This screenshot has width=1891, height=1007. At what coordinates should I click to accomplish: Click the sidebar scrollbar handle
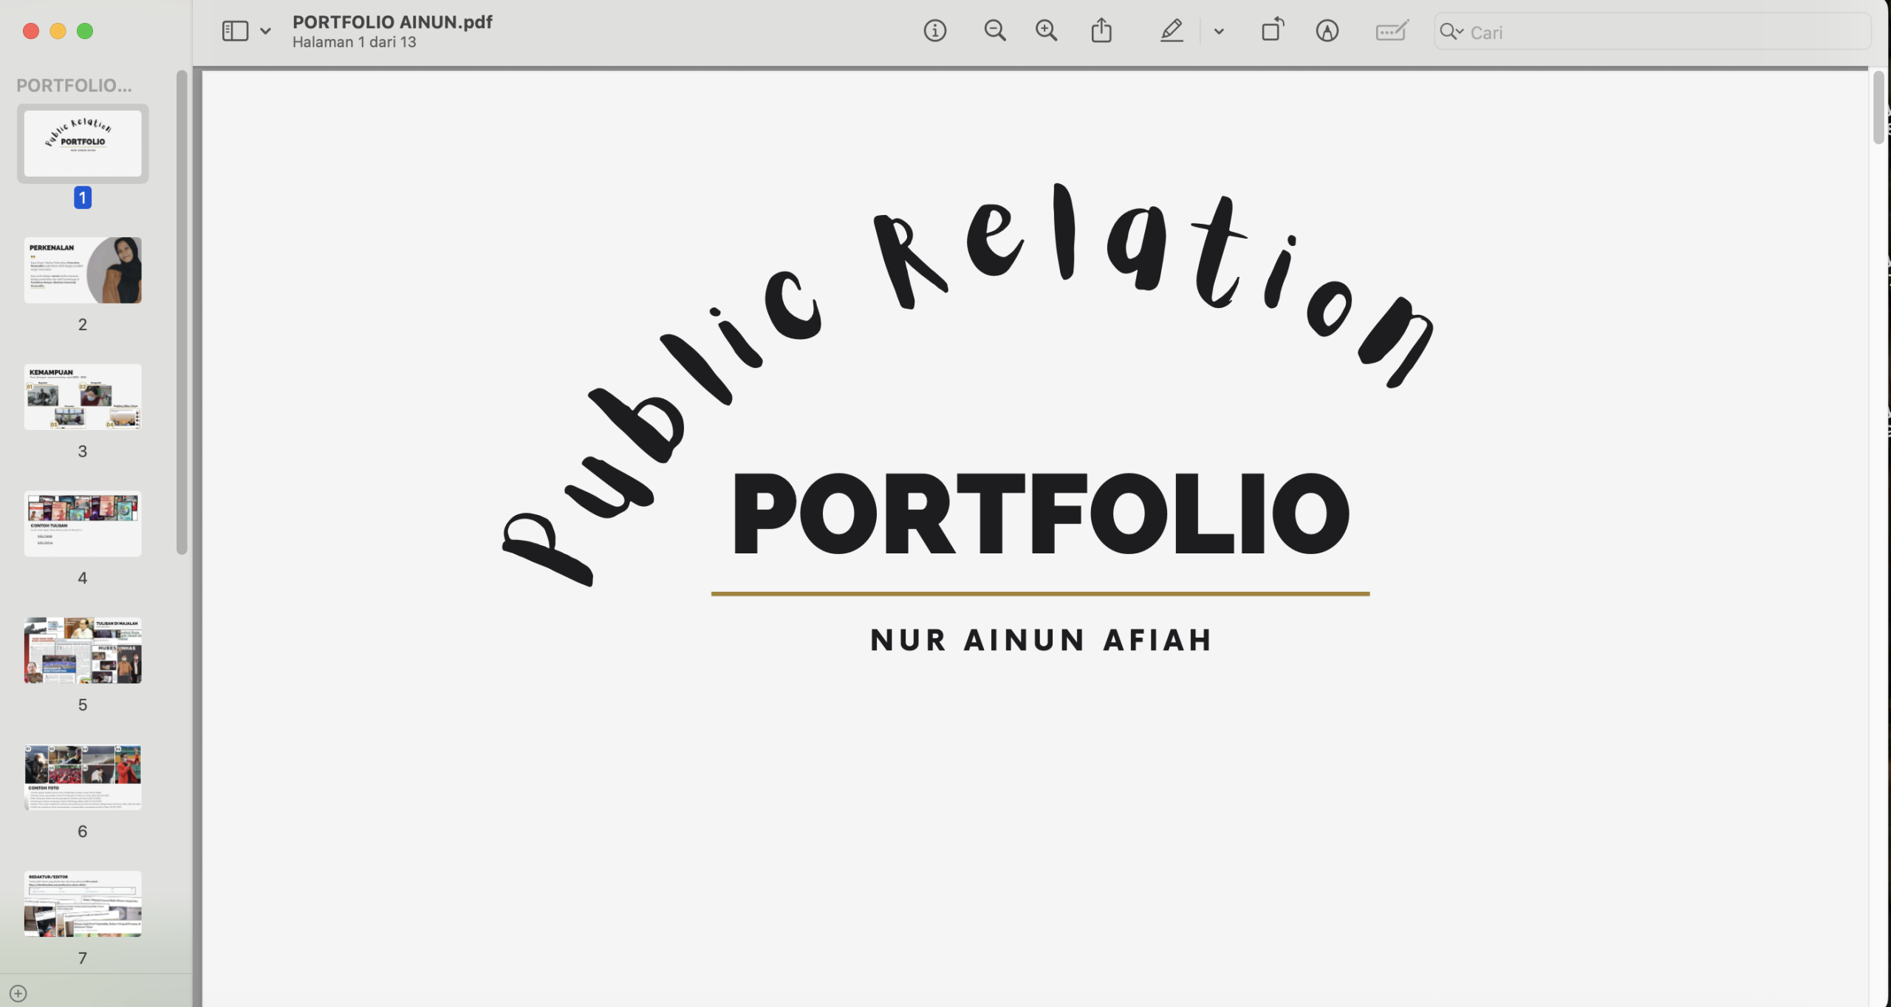coord(182,310)
